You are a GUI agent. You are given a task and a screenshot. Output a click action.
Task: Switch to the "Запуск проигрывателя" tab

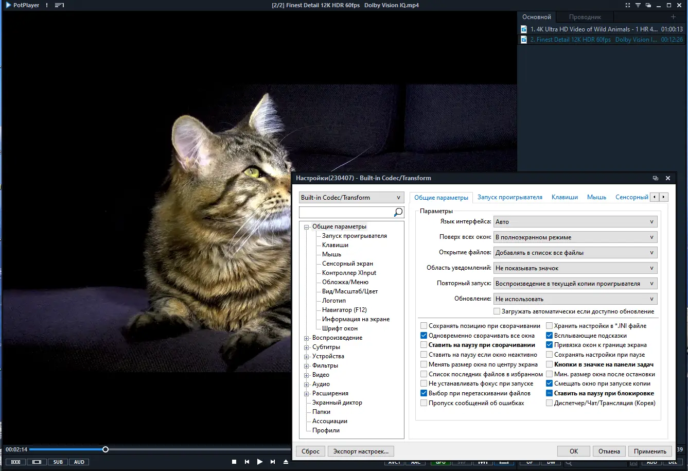coord(510,197)
